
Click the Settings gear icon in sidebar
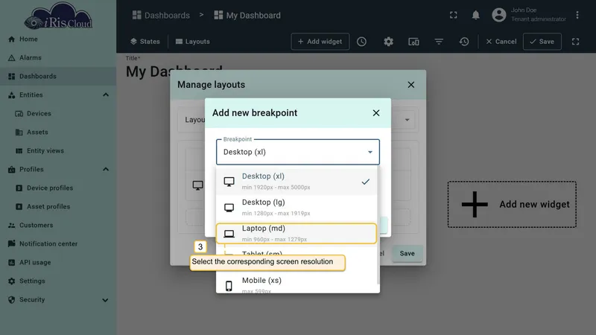(x=11, y=281)
